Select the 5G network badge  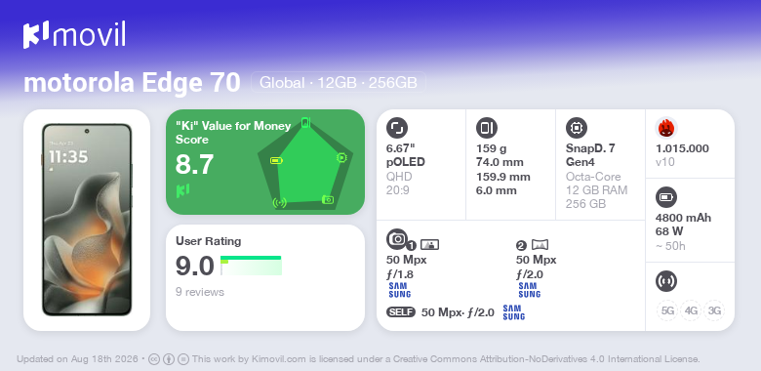pos(667,310)
